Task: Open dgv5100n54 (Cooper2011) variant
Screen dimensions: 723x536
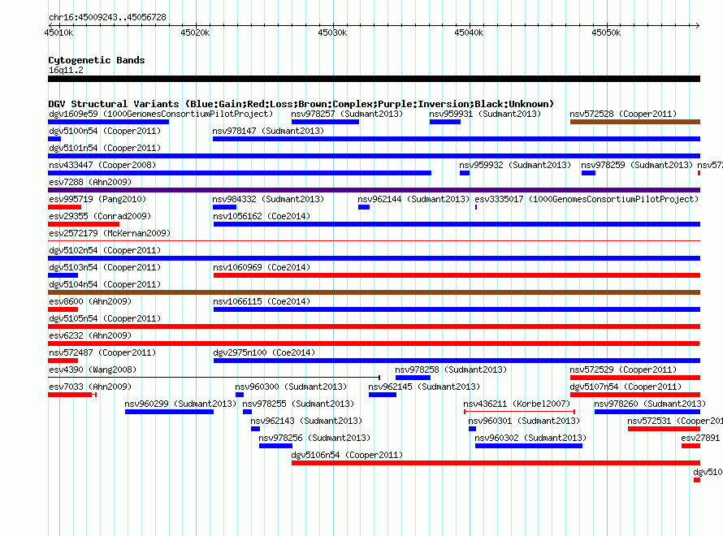Action: click(x=105, y=131)
